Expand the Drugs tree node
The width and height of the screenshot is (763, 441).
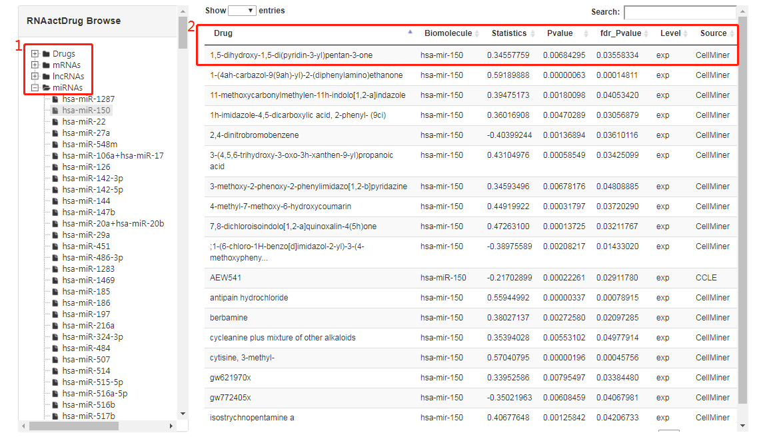pyautogui.click(x=35, y=54)
